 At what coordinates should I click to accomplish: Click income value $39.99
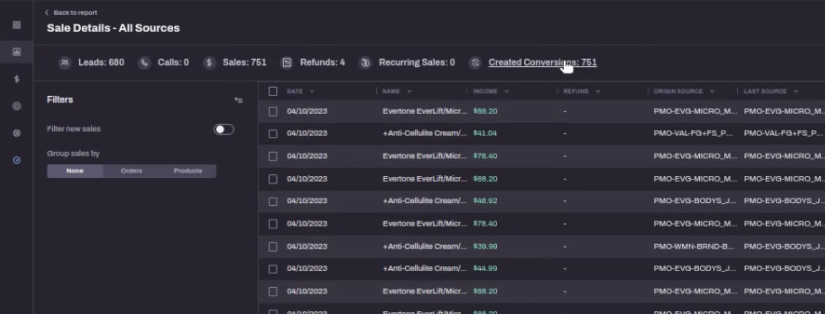point(485,246)
